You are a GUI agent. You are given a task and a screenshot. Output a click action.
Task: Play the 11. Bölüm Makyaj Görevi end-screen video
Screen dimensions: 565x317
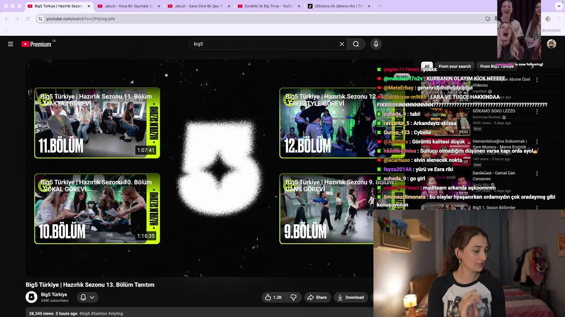point(97,123)
